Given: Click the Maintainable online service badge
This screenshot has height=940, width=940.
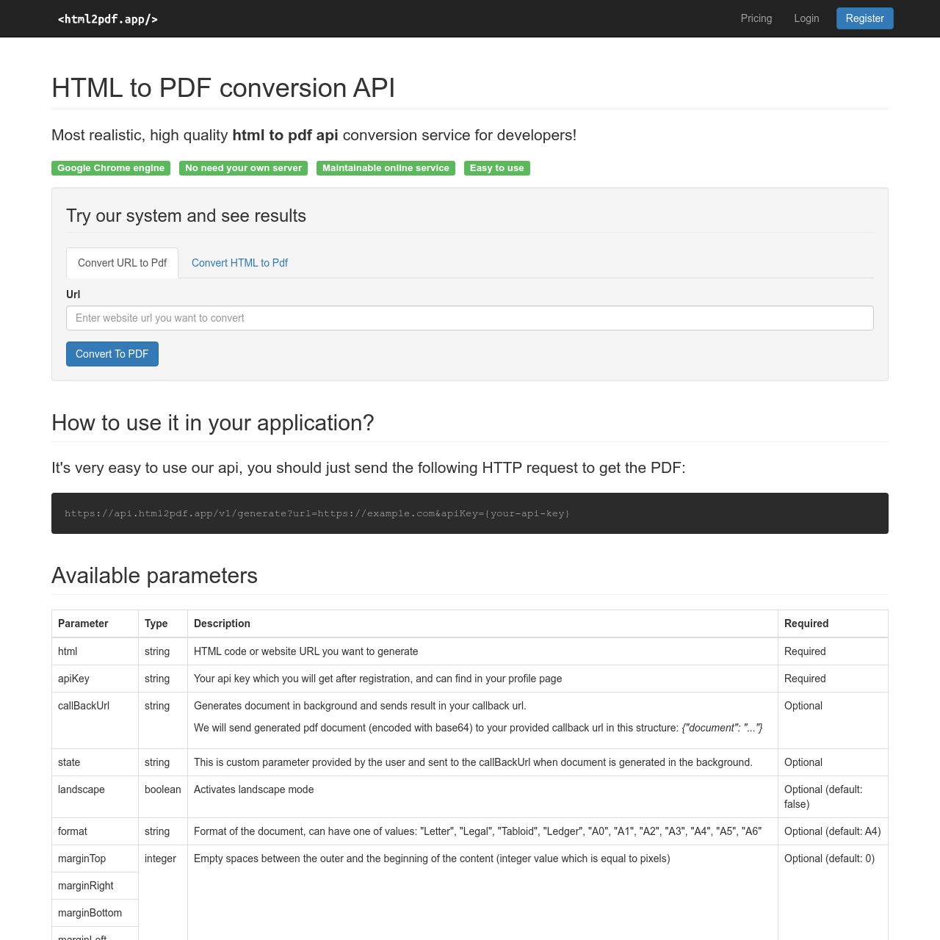Looking at the screenshot, I should click(x=386, y=168).
